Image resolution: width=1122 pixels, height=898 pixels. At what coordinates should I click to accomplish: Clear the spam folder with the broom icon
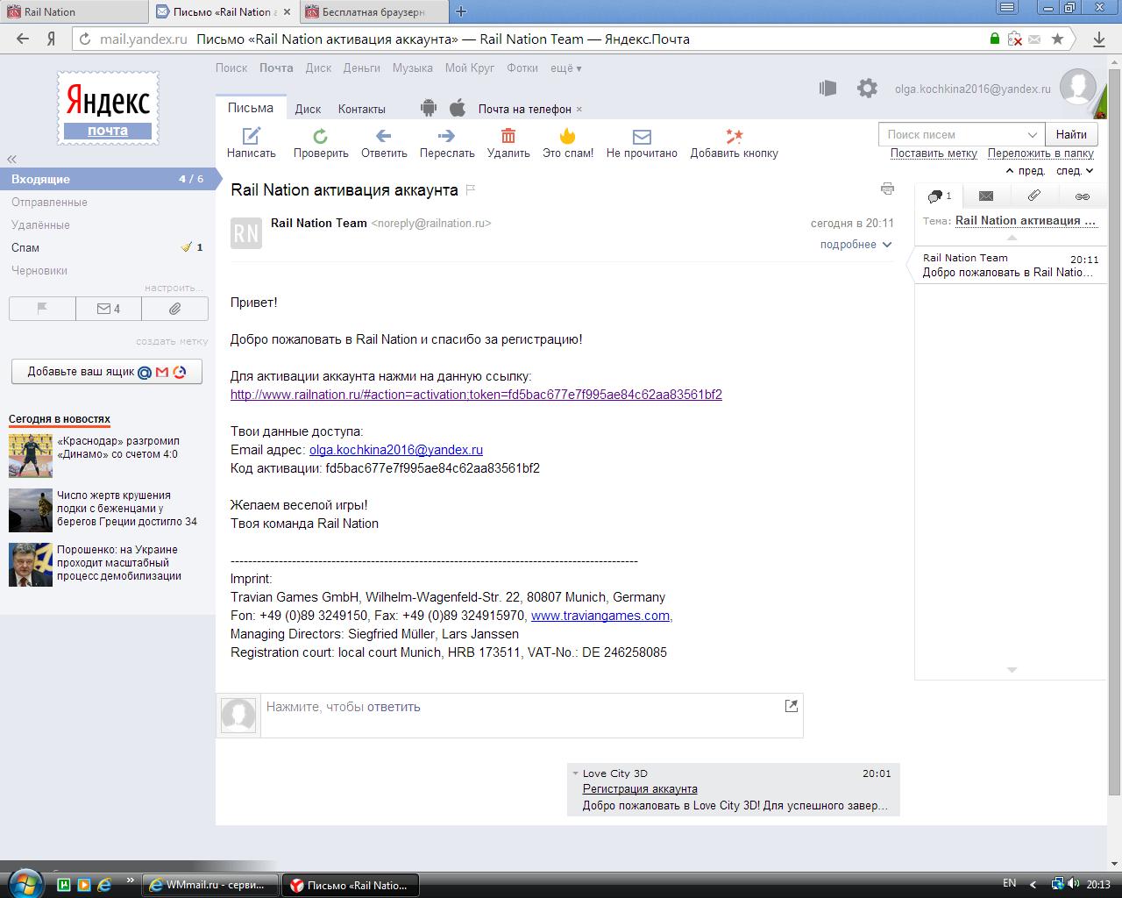coord(186,247)
